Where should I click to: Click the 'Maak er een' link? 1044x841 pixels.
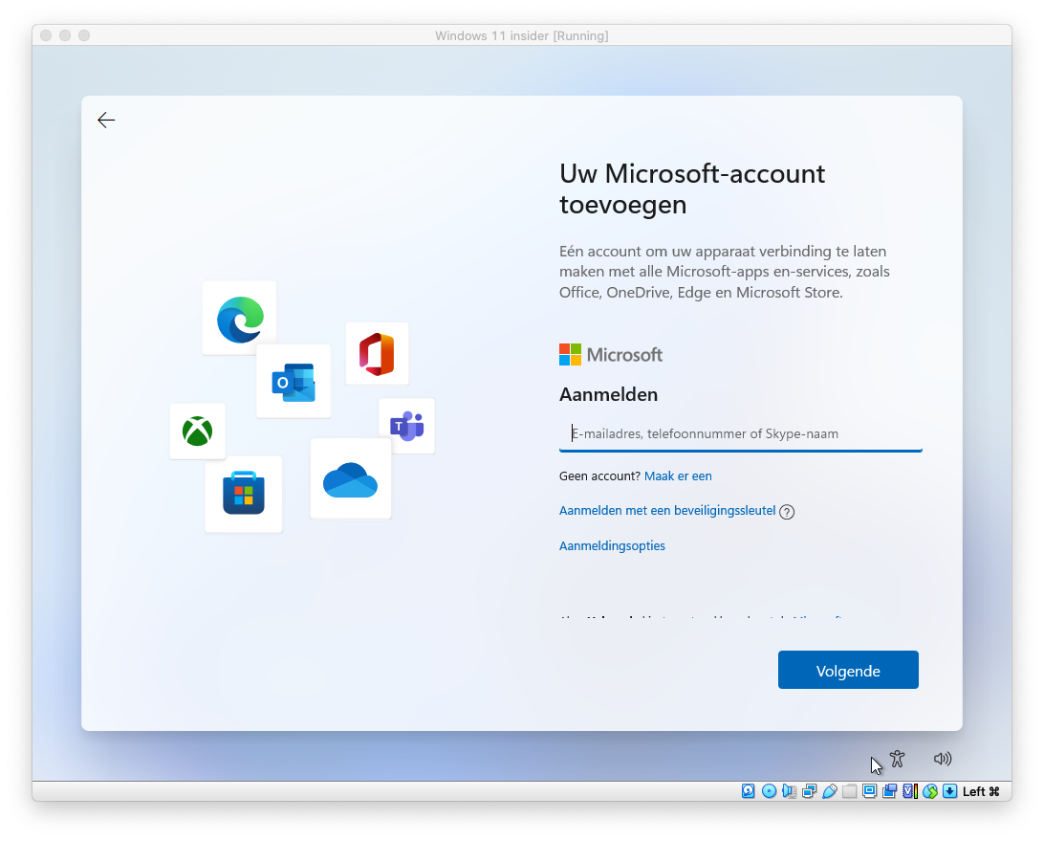(678, 476)
